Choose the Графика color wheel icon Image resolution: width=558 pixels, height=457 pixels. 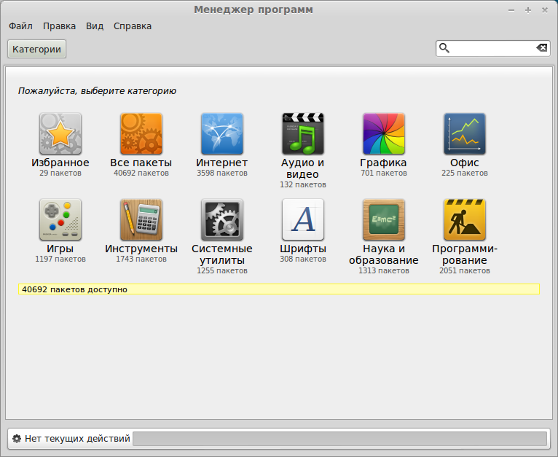pyautogui.click(x=384, y=134)
